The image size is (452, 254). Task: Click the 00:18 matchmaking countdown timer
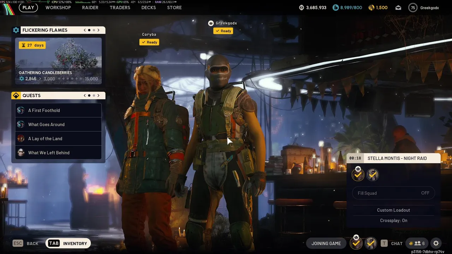[x=355, y=158]
